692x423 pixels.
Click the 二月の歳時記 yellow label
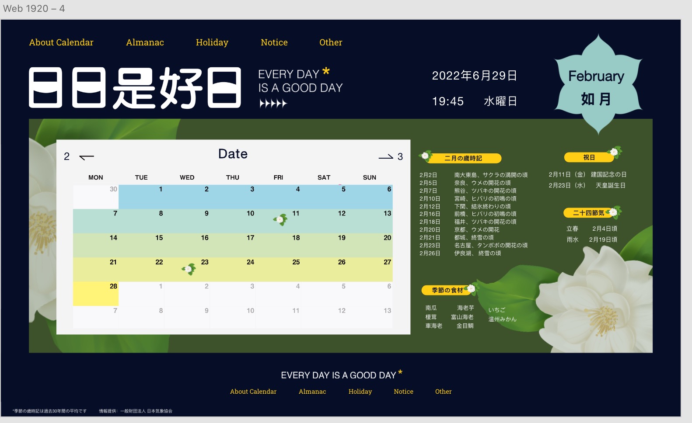[464, 158]
